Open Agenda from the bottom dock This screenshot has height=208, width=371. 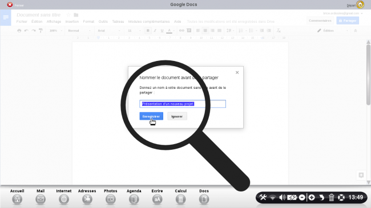134,199
